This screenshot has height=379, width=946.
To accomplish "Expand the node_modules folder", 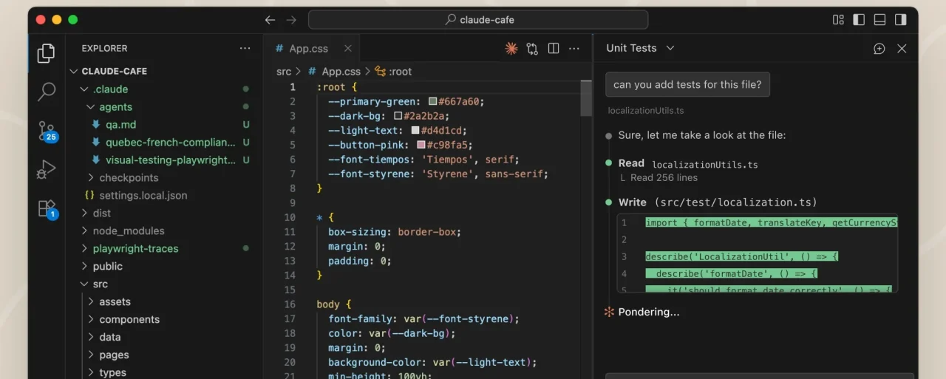I will pyautogui.click(x=84, y=231).
